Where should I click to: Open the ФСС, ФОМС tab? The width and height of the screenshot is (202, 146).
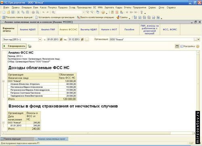click(x=170, y=29)
